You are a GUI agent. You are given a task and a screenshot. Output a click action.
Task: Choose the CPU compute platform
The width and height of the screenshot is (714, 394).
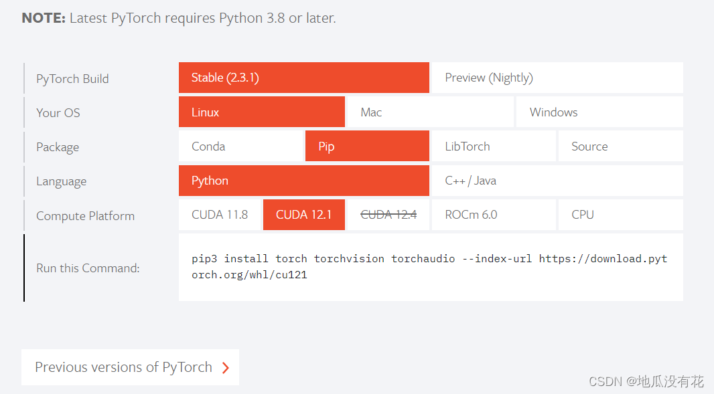(620, 215)
